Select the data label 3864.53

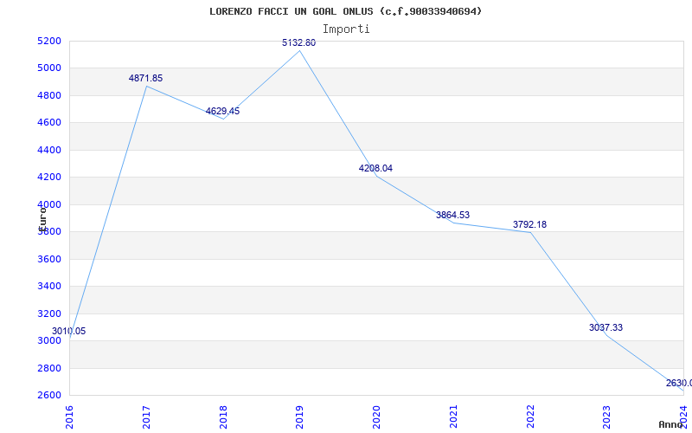pos(452,215)
